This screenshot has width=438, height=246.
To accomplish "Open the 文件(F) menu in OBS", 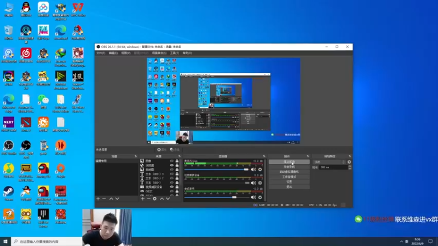I will pyautogui.click(x=101, y=53).
